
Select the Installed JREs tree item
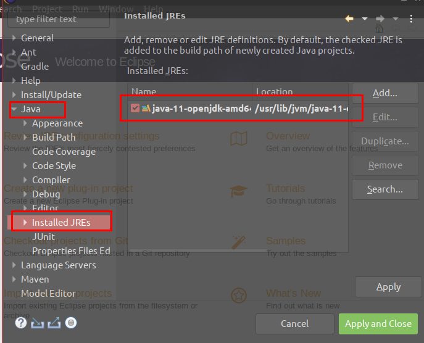pos(61,223)
